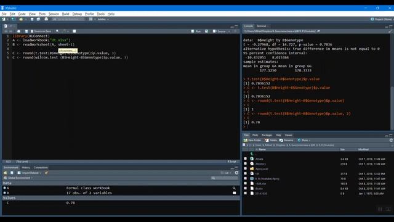Check the box next to .Rproj.user folder
Image resolution: width=394 pixels, height=222 pixels.
pyautogui.click(x=245, y=168)
